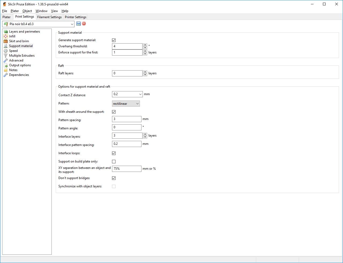Click the Multiple Extruders funnel icon

(6, 56)
